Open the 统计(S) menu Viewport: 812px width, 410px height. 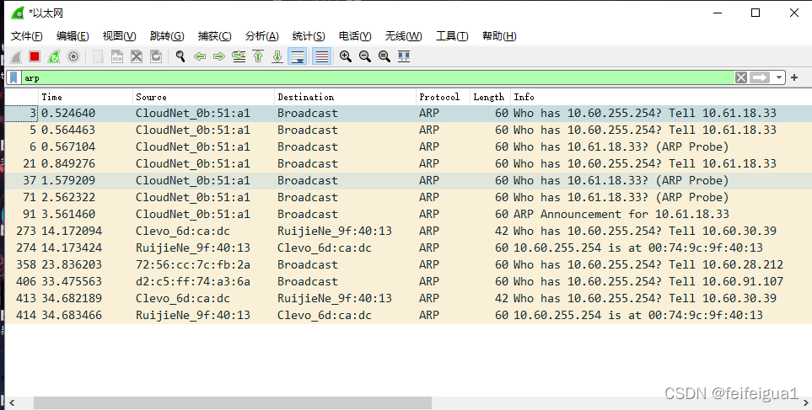(308, 35)
